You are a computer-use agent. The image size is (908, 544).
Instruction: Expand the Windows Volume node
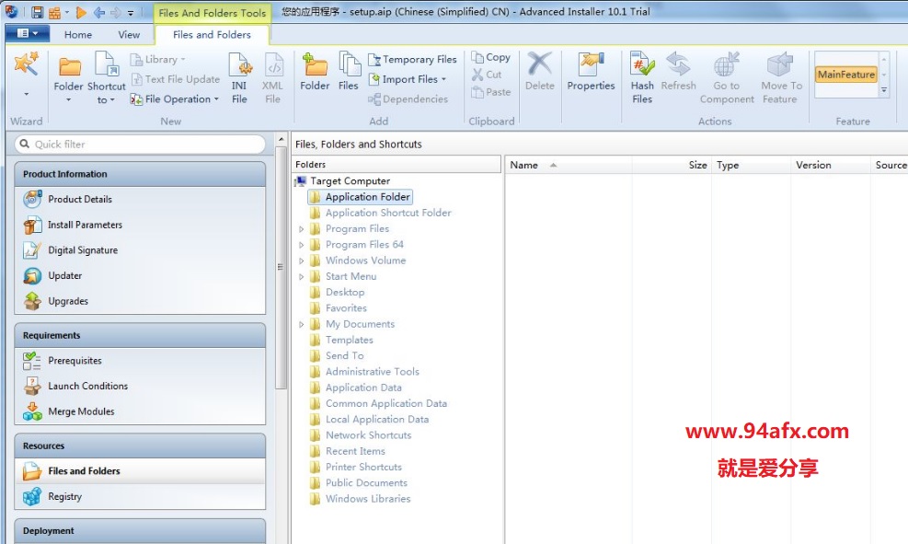[x=301, y=260]
